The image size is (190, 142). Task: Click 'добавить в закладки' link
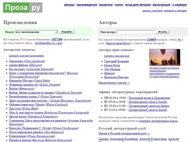point(175,11)
